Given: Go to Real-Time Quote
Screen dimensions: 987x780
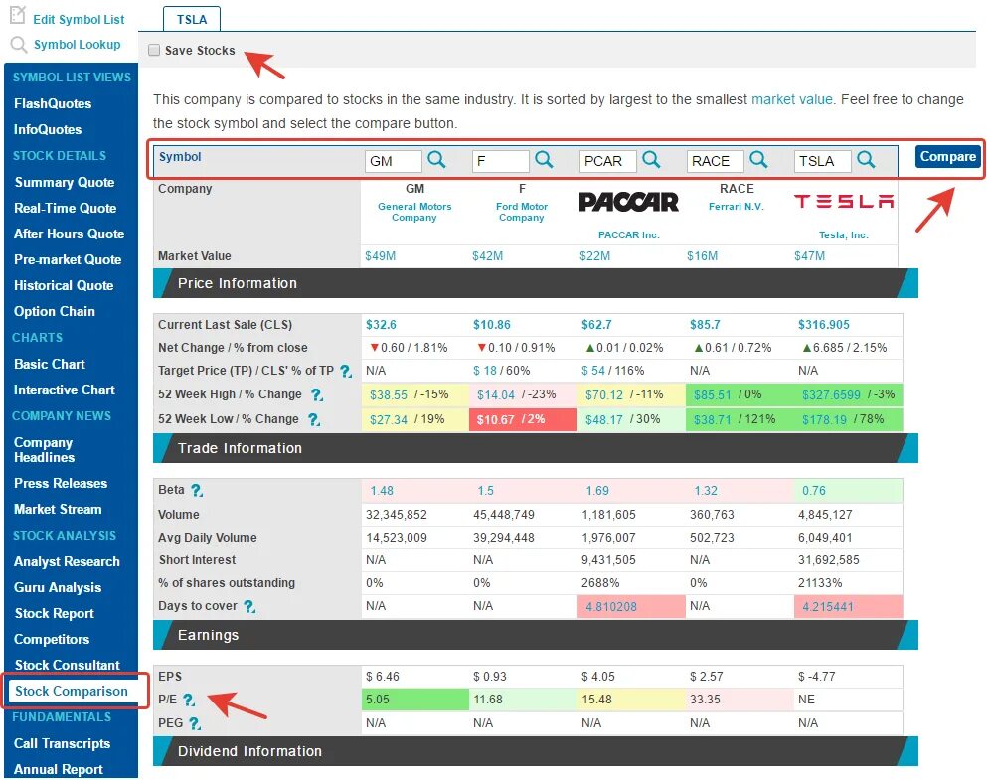Looking at the screenshot, I should click(x=65, y=209).
